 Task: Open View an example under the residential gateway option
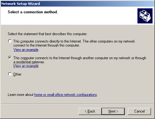tap(26, 66)
